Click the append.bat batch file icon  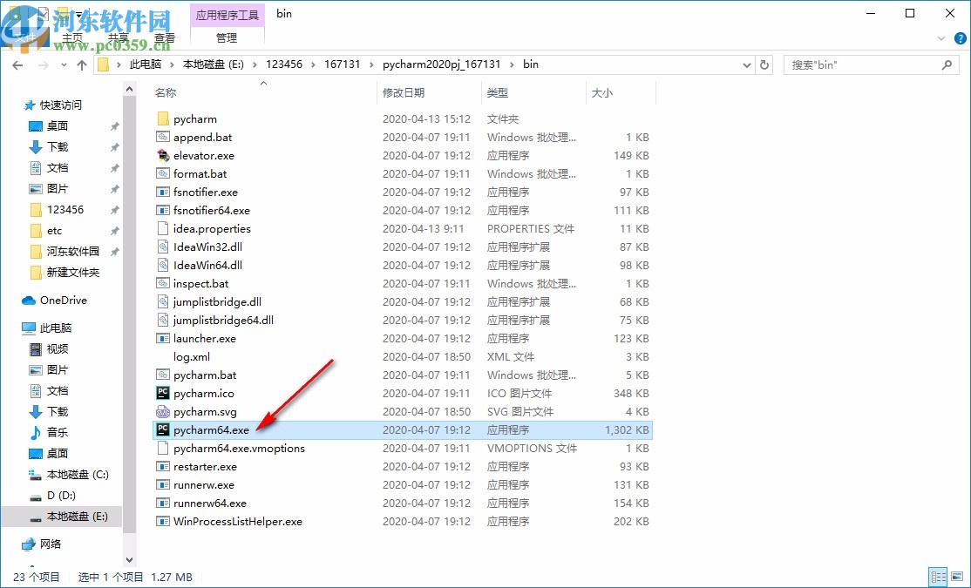tap(163, 137)
